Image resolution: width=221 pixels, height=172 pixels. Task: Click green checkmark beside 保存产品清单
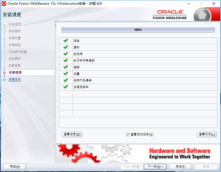tap(65, 80)
